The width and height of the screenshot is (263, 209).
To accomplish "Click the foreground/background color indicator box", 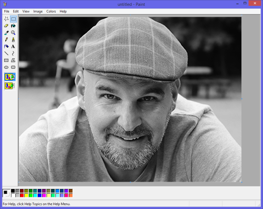I will 6,193.
